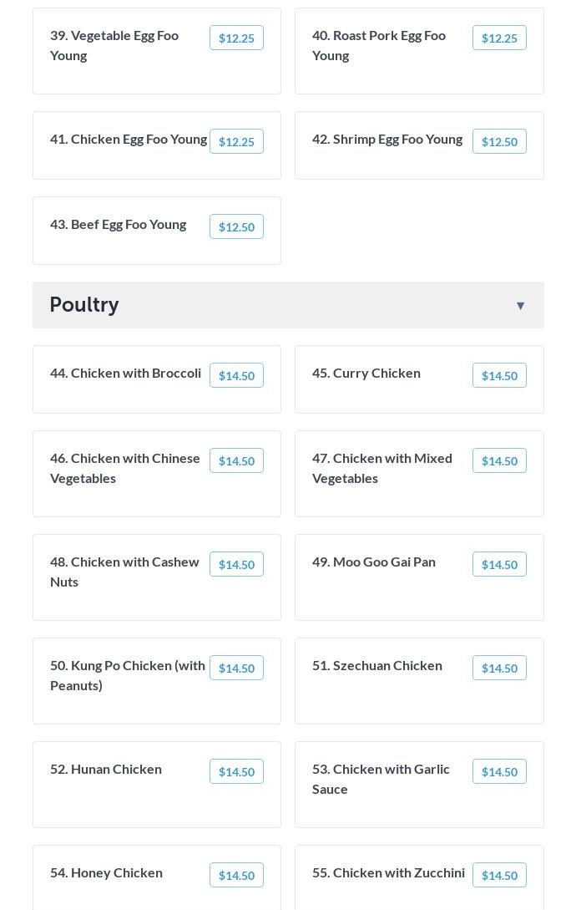Collapse the Poultry section arrow
This screenshot has width=576, height=910.
(520, 306)
